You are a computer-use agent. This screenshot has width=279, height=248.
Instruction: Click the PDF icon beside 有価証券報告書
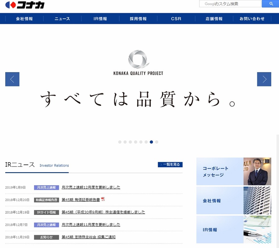(103, 199)
